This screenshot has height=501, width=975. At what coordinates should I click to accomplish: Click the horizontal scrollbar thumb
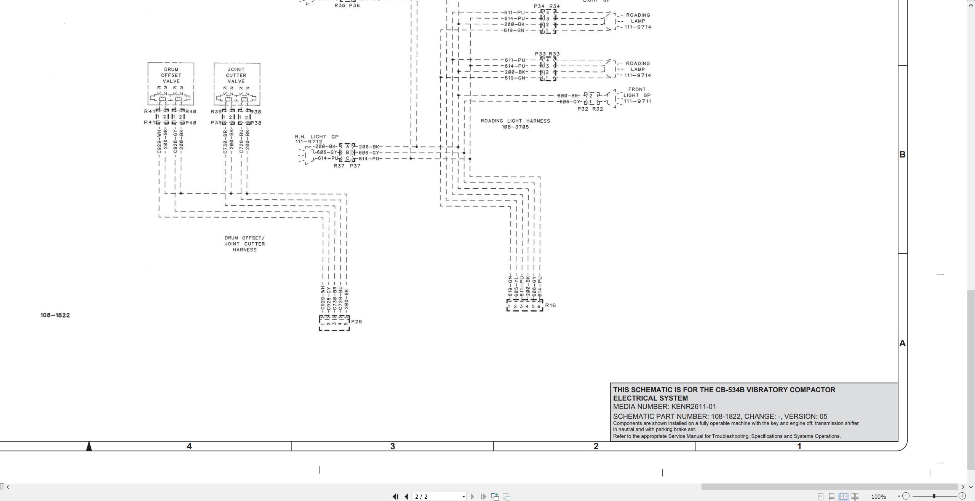tap(830, 487)
